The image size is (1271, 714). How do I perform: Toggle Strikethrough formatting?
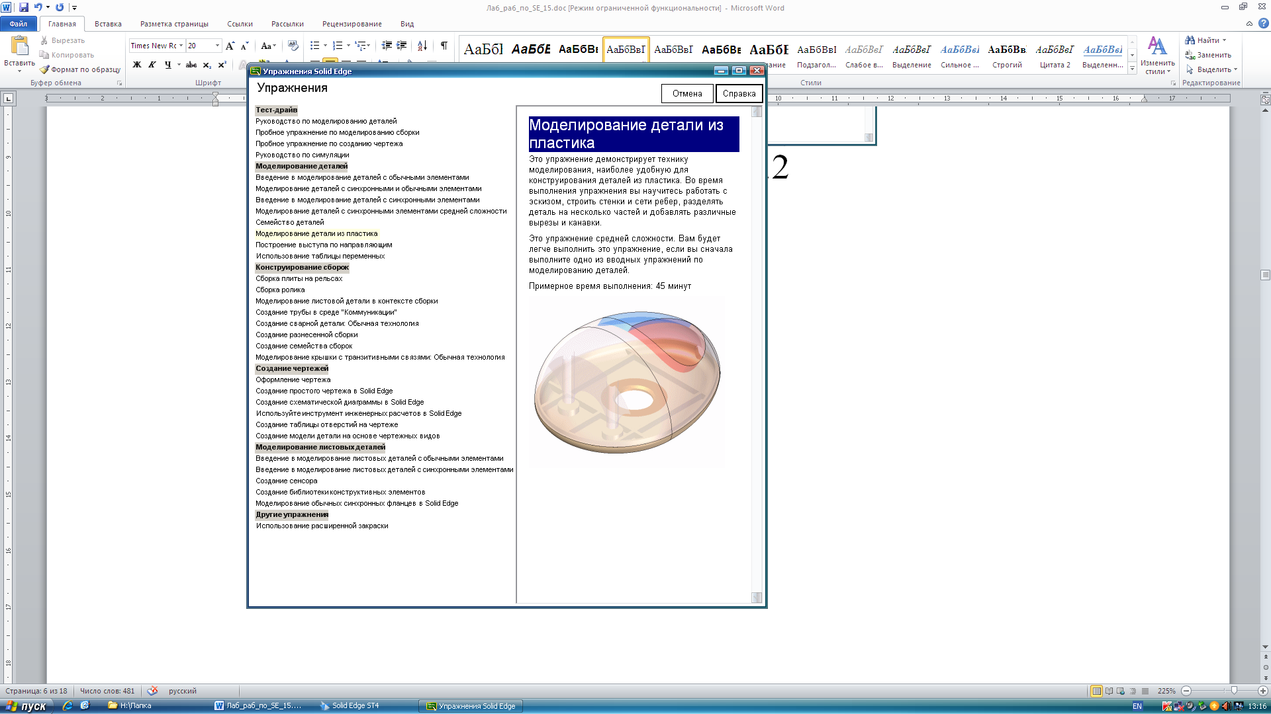click(x=191, y=65)
